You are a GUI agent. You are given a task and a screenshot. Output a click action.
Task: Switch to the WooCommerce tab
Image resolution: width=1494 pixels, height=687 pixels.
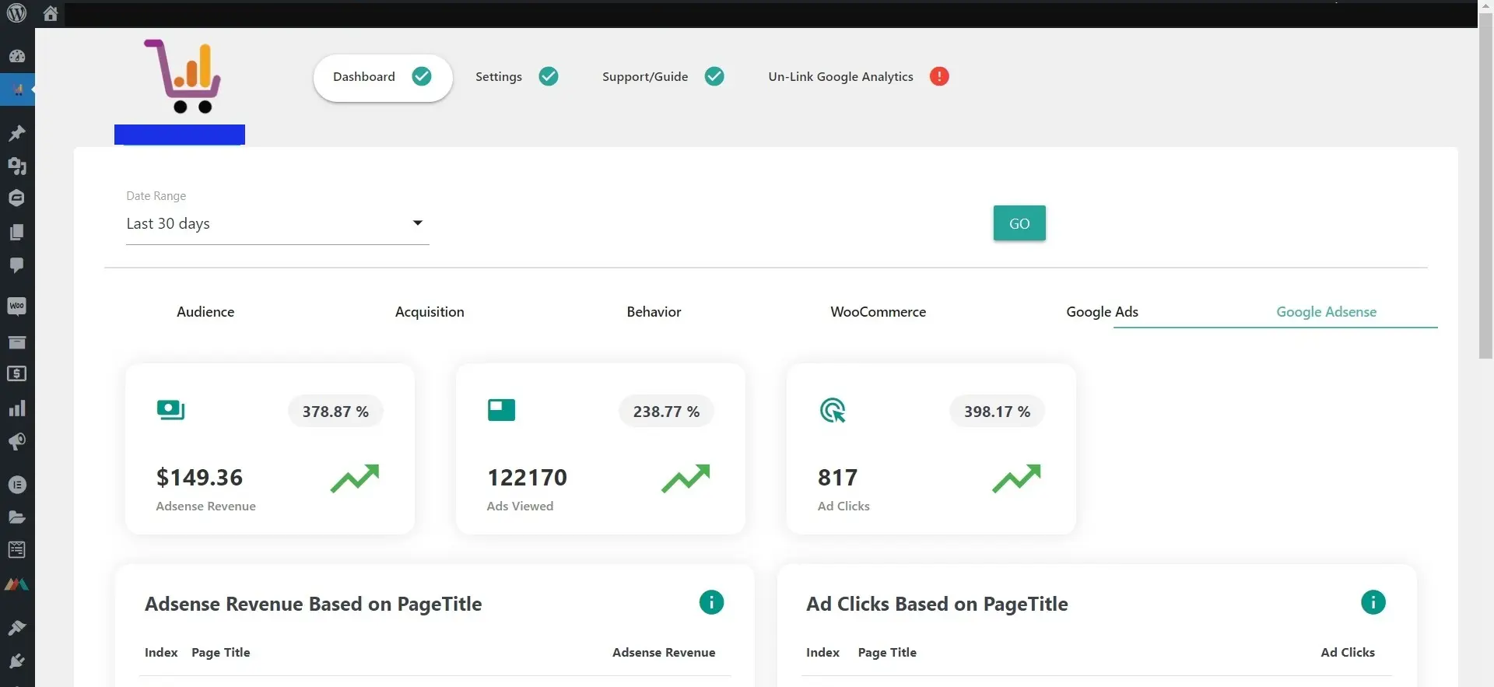878,312
